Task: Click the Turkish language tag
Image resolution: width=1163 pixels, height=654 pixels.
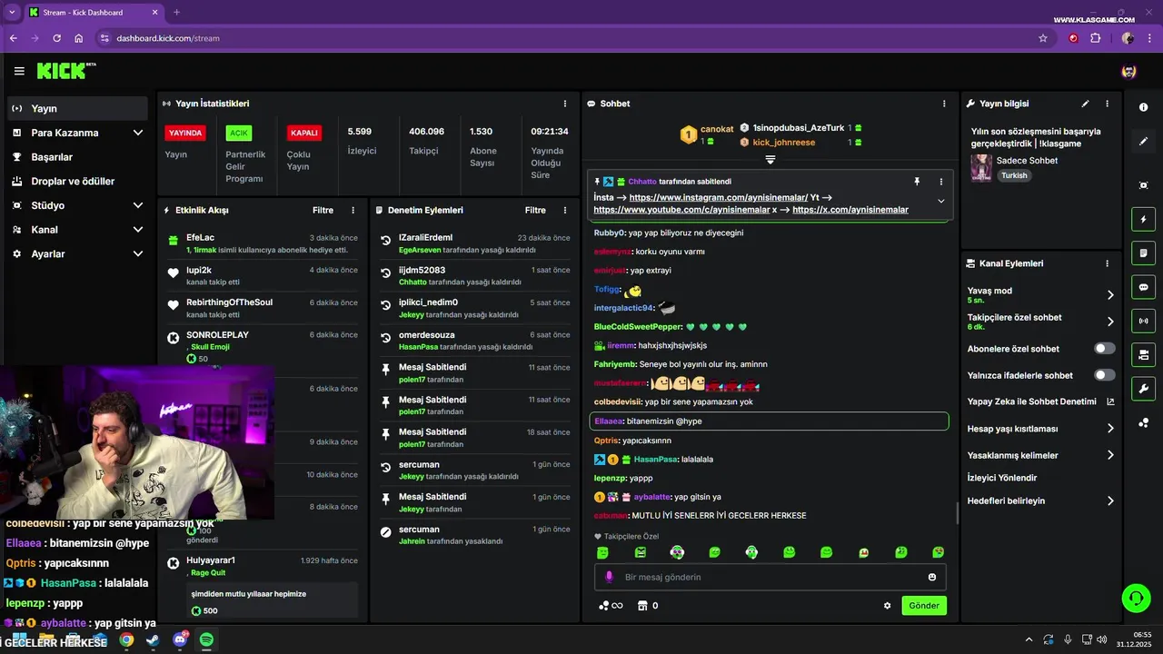Action: click(1014, 176)
